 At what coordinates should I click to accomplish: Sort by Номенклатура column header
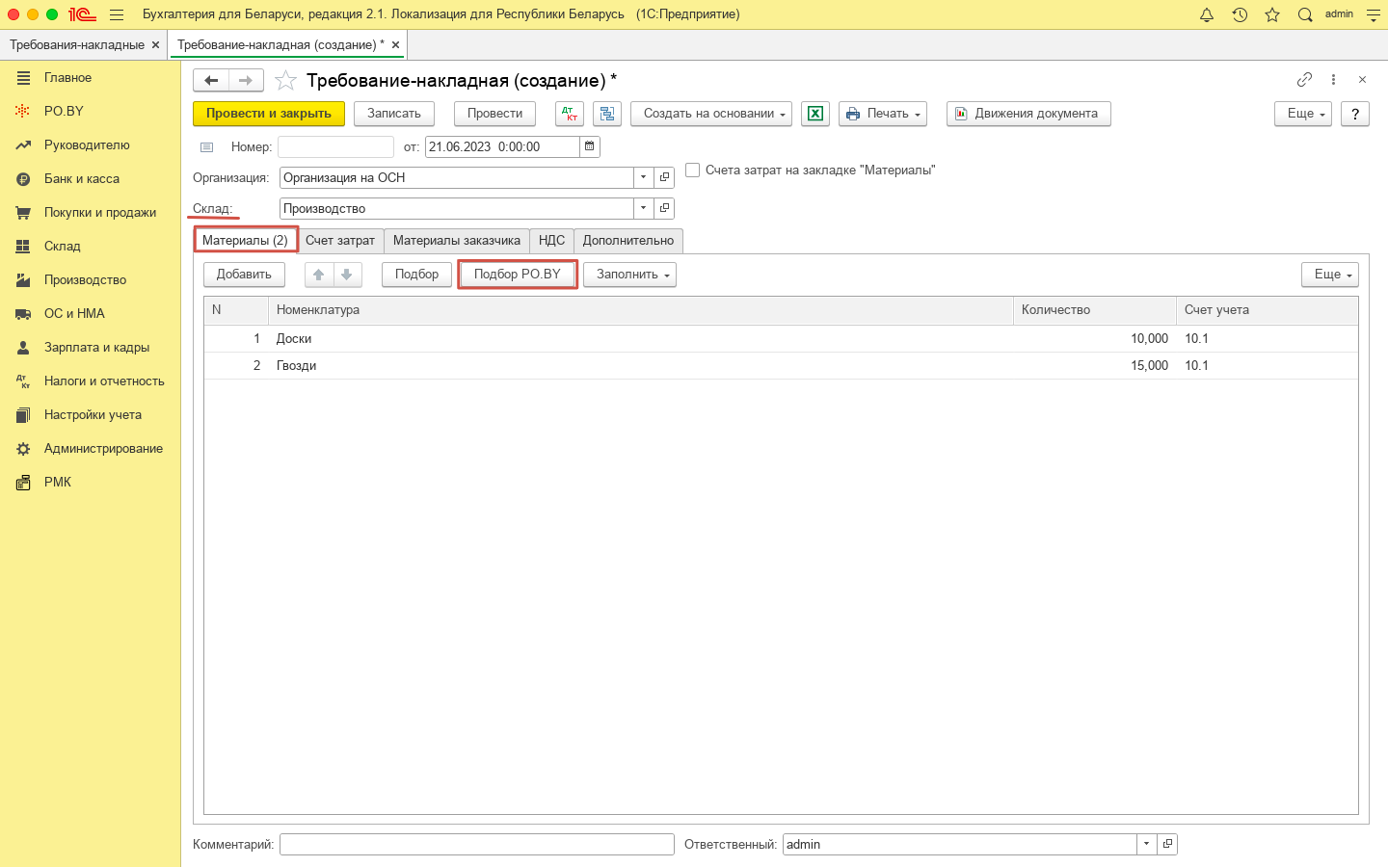(641, 310)
